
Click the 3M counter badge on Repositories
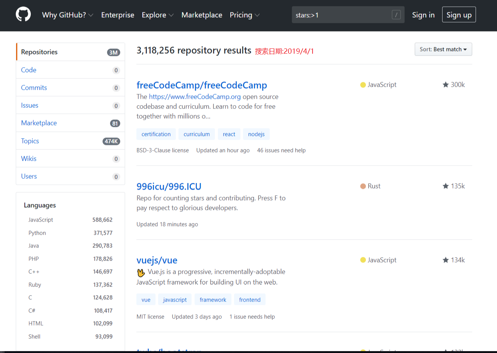pos(113,53)
